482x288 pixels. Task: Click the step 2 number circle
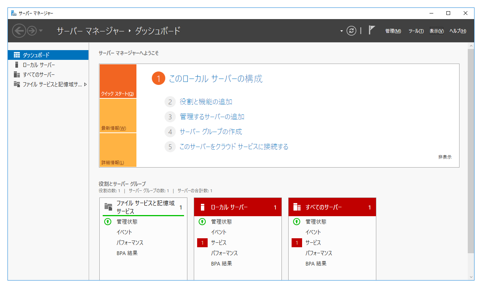pos(170,102)
